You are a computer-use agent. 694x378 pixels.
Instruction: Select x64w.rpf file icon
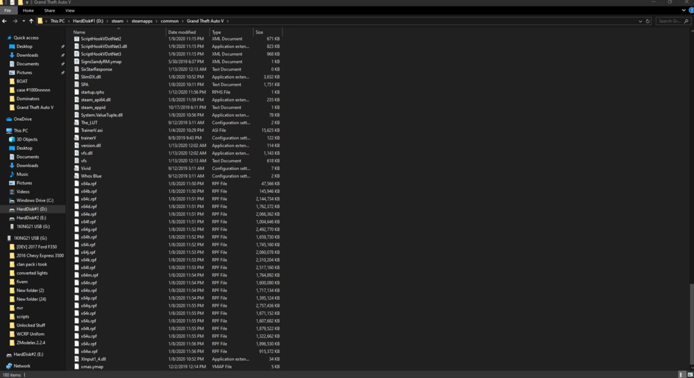(x=76, y=352)
